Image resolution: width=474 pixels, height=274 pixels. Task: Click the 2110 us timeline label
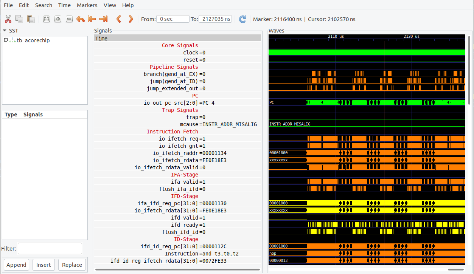click(x=336, y=36)
